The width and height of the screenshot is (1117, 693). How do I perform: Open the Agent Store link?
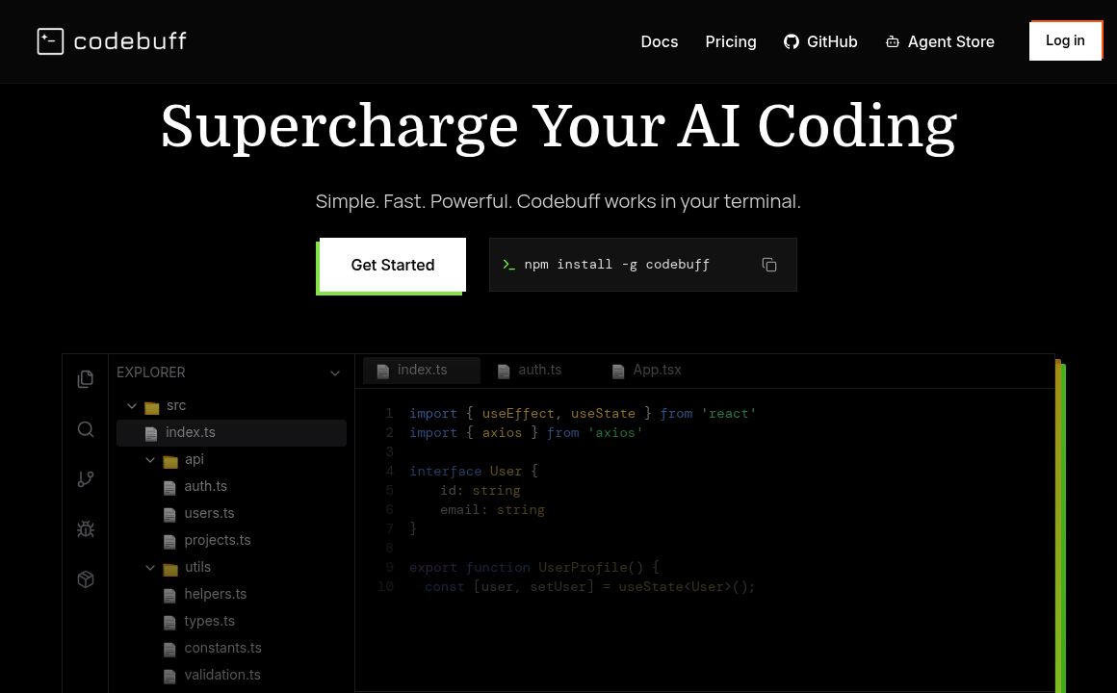(939, 41)
